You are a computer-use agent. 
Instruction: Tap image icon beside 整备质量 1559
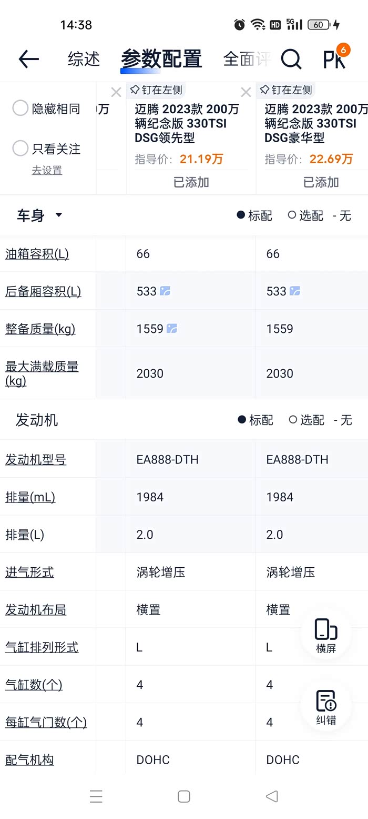(x=172, y=329)
